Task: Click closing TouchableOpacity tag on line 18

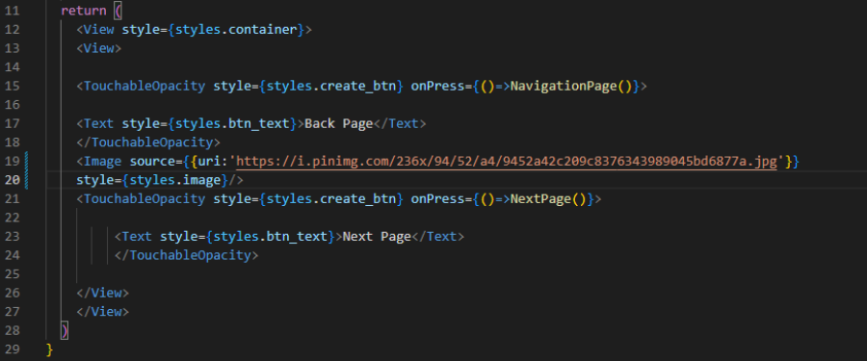Action: 148,142
